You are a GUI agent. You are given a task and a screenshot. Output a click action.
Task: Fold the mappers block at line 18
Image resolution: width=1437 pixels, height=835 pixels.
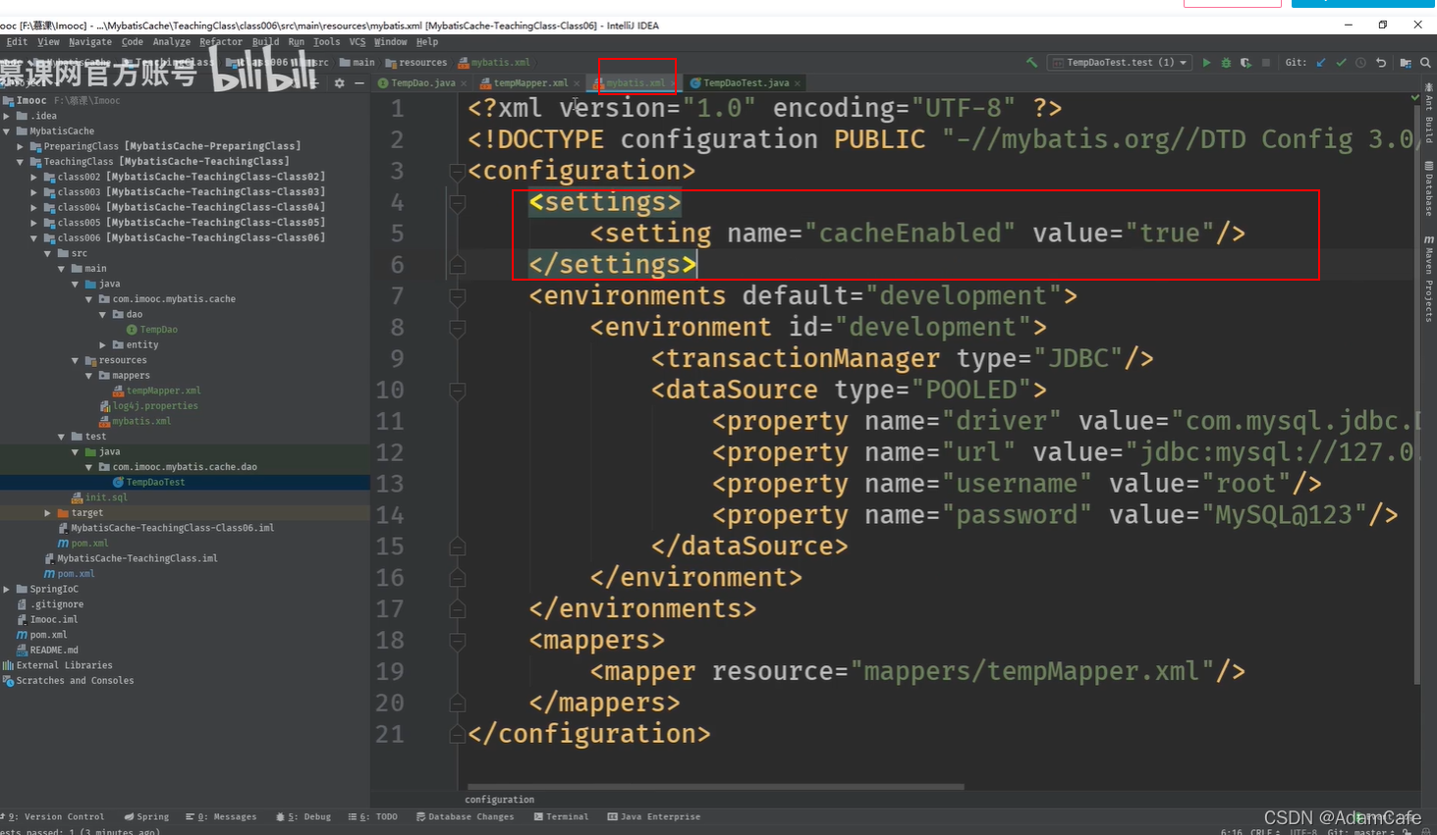(x=457, y=641)
